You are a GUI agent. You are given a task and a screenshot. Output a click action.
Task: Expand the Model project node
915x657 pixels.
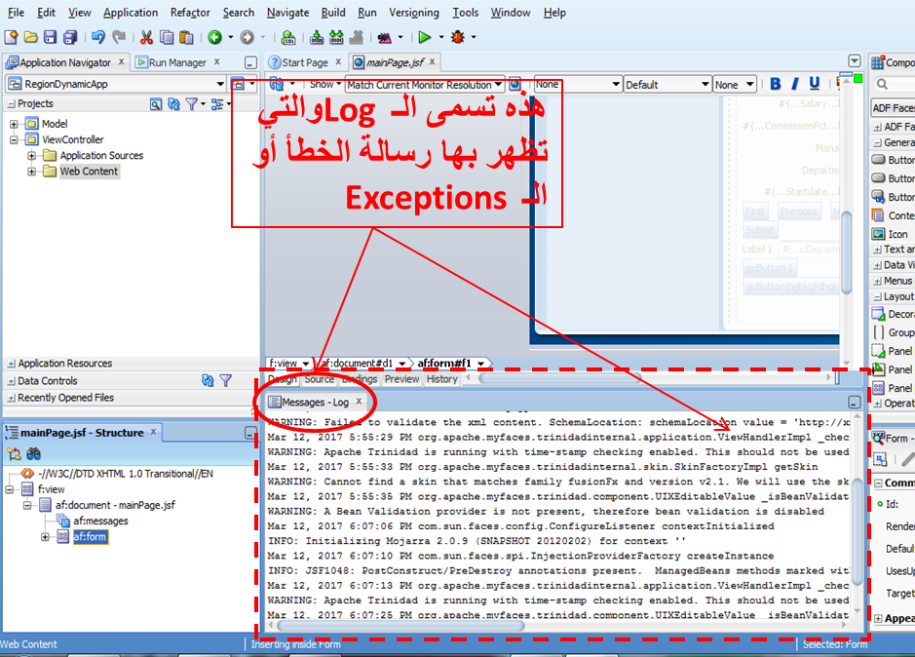click(15, 125)
